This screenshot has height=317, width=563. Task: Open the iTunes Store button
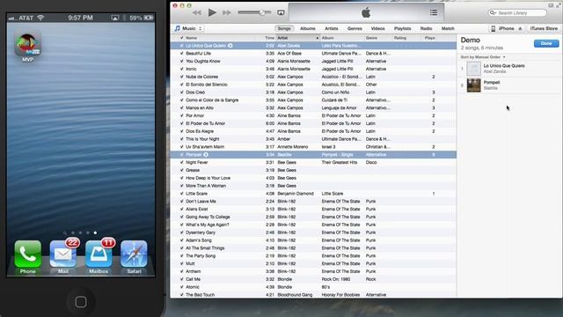[544, 28]
